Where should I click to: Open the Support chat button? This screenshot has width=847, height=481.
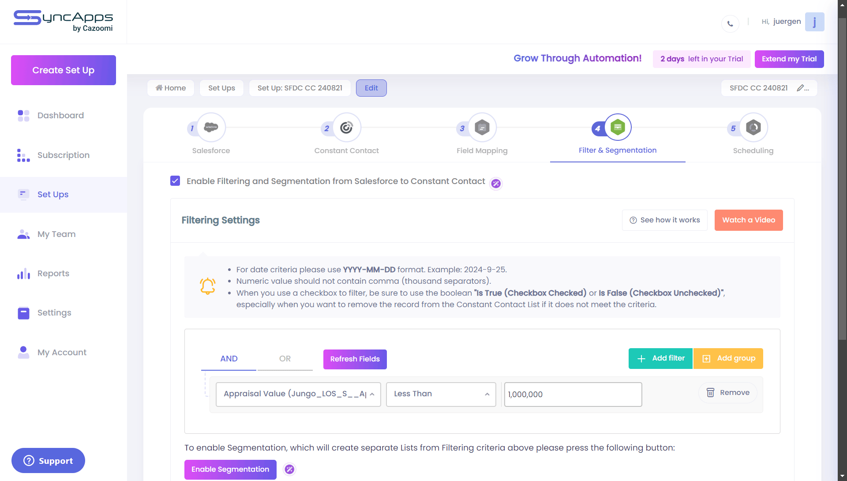(x=48, y=461)
